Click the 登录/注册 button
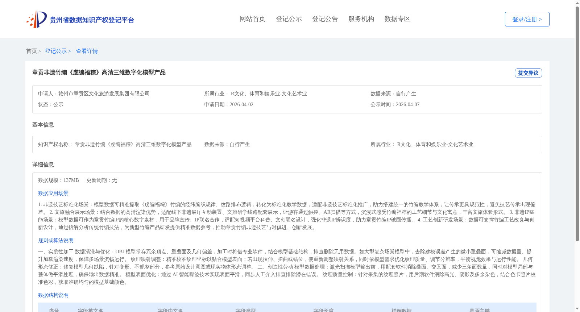Screen dimensions: 580x312 pos(527,19)
